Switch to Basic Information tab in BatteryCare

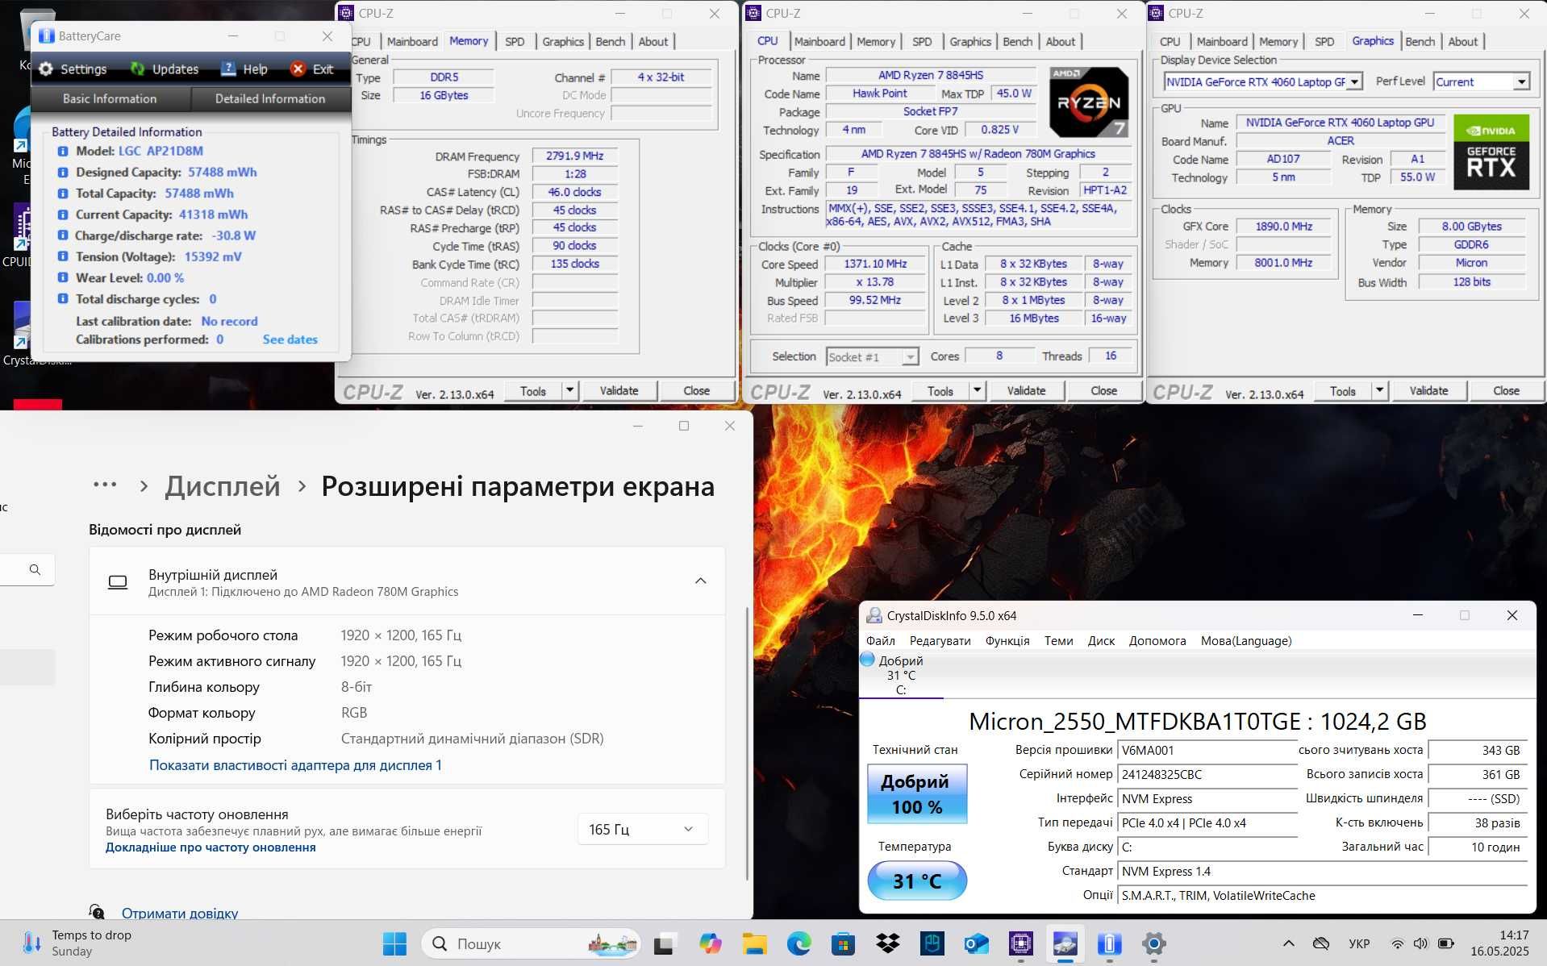[x=110, y=98]
